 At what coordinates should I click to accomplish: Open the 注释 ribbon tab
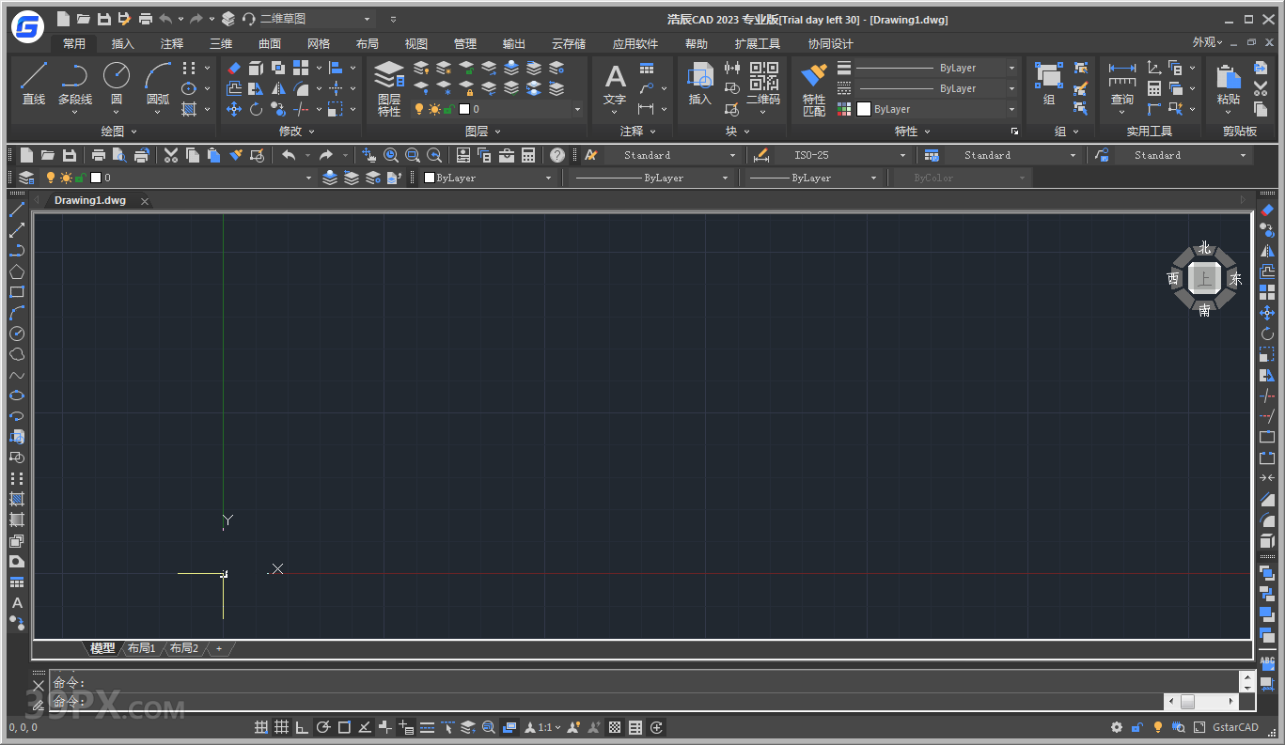point(171,43)
